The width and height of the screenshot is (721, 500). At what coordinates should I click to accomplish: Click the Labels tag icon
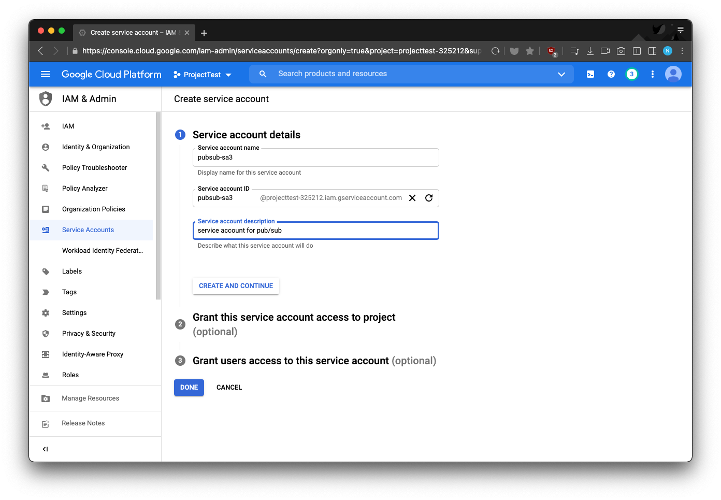46,271
